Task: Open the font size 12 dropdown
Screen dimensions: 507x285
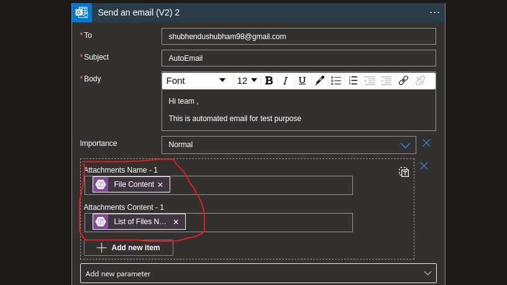Action: click(247, 81)
